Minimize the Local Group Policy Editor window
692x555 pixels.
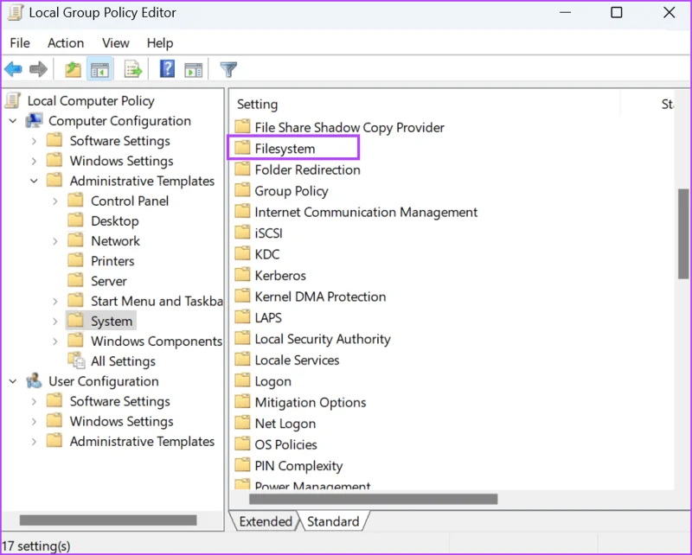pyautogui.click(x=566, y=12)
